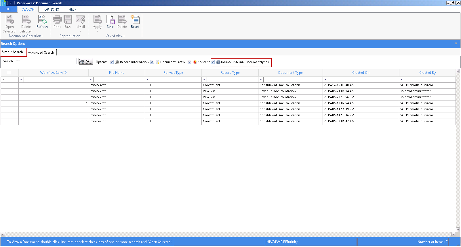Click the GO search button
Viewport: 461px width, 247px height.
click(x=86, y=61)
